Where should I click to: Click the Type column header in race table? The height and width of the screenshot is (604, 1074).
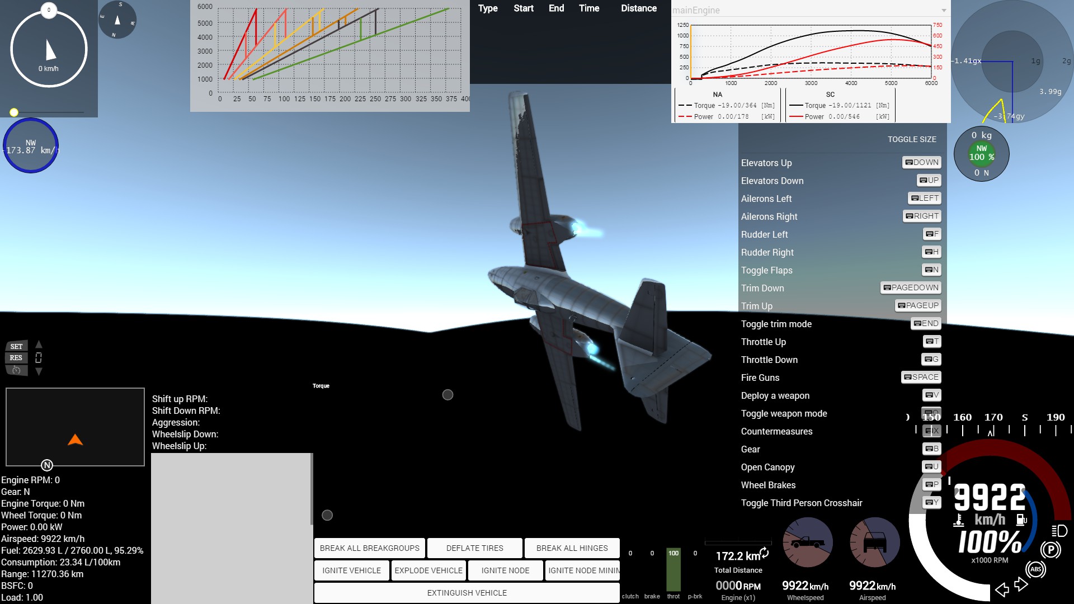click(x=488, y=8)
